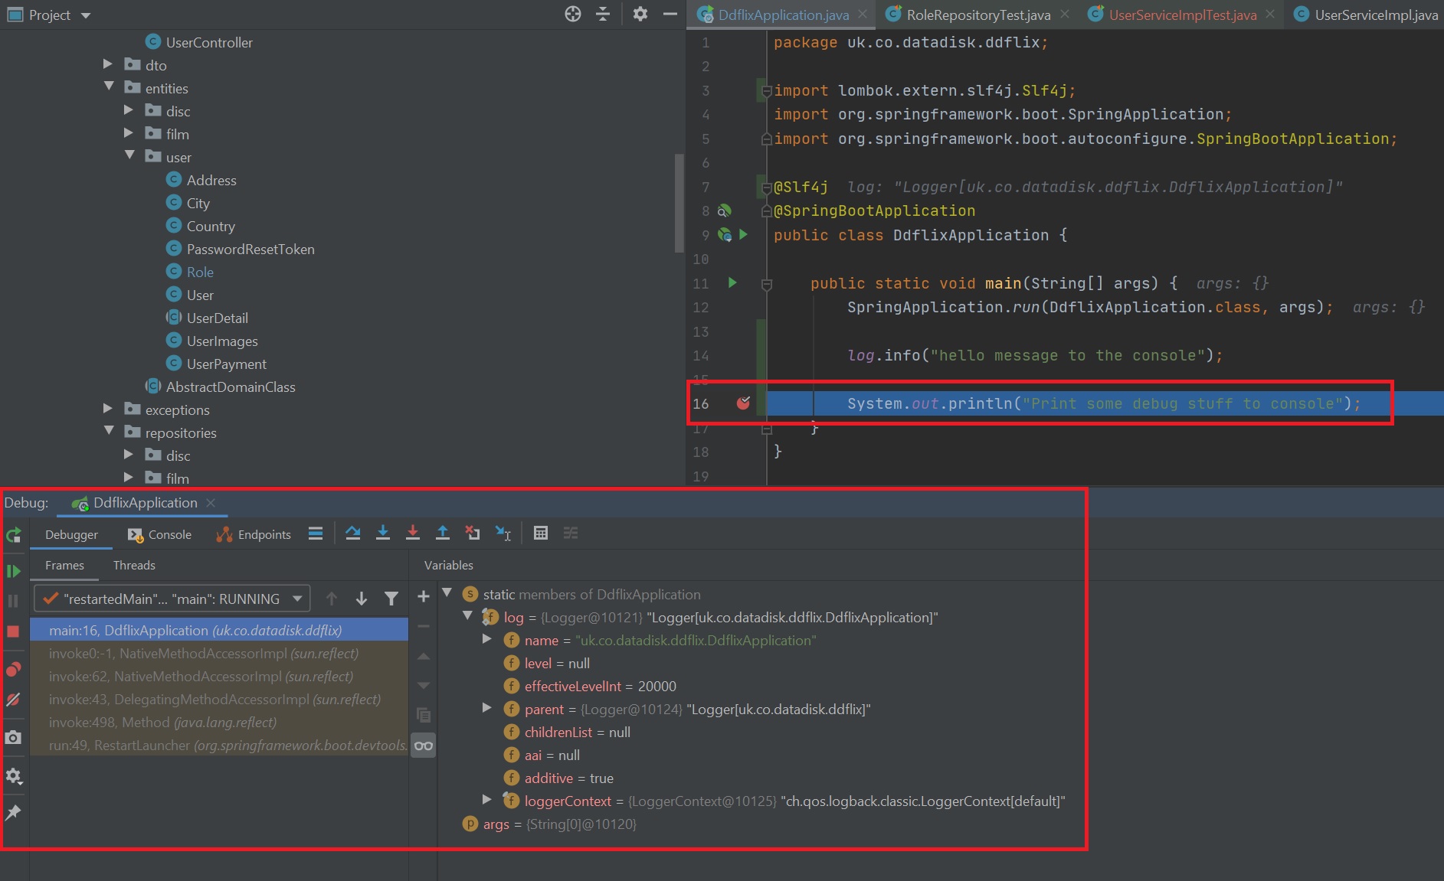Collapse the entities folder in tree
The height and width of the screenshot is (881, 1444).
tap(109, 87)
